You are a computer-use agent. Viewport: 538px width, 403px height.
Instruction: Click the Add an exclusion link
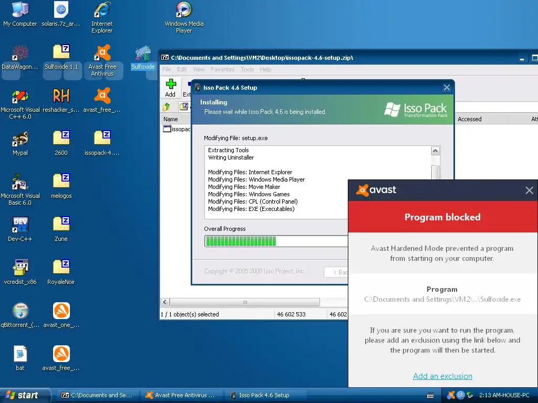click(x=442, y=376)
